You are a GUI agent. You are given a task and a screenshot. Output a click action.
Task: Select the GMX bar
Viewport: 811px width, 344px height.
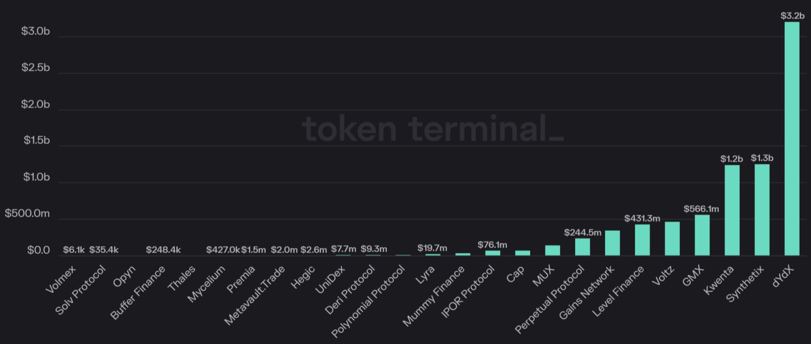coord(702,235)
